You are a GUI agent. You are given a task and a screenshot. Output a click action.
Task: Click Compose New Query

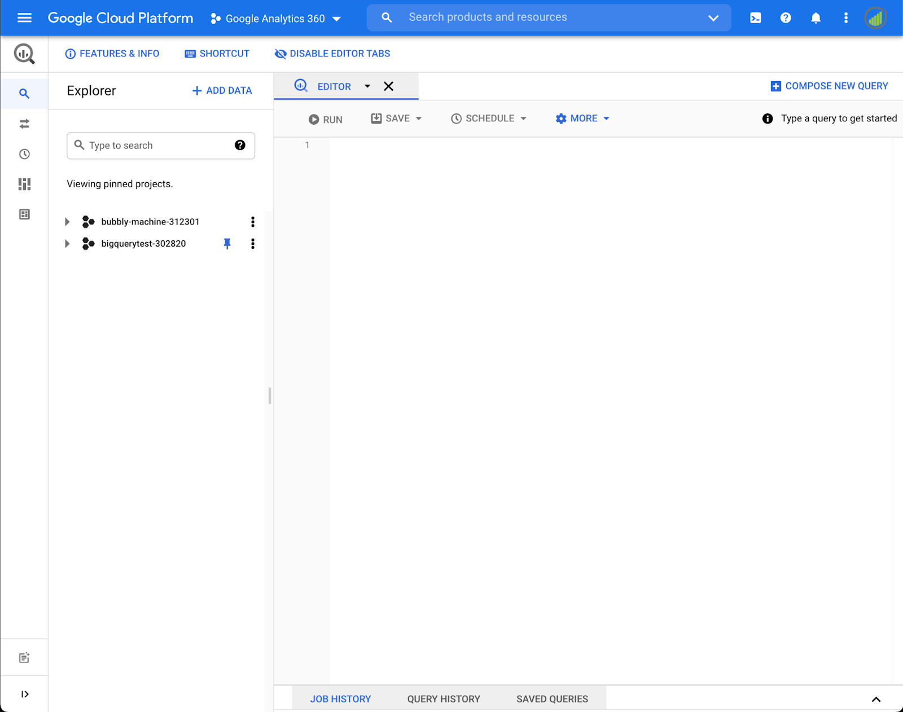tap(829, 86)
